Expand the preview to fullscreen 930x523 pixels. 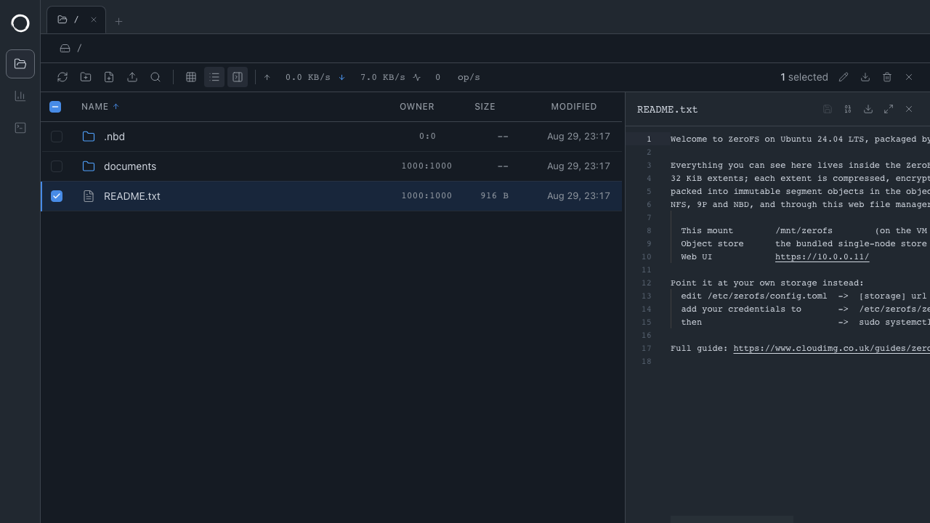point(889,109)
